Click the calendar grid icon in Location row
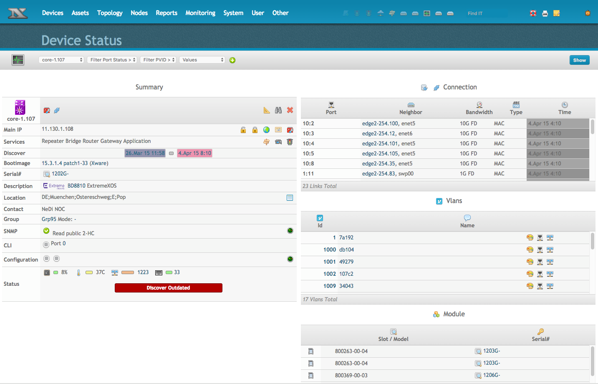598x384 pixels. pos(290,198)
